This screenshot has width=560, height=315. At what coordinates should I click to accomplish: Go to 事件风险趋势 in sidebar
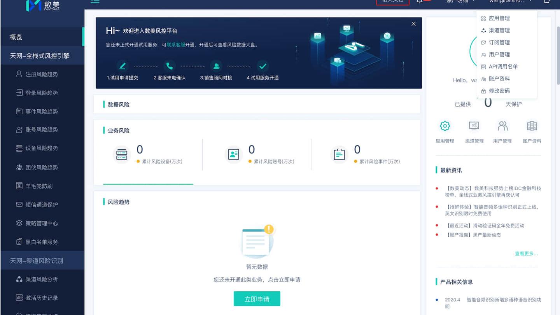(x=42, y=111)
